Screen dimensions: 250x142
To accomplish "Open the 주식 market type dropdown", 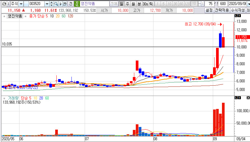I will point(21,4).
